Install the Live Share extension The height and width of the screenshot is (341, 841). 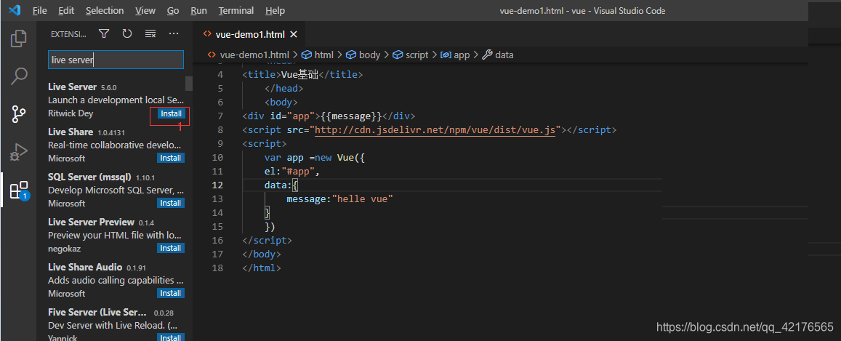point(171,159)
